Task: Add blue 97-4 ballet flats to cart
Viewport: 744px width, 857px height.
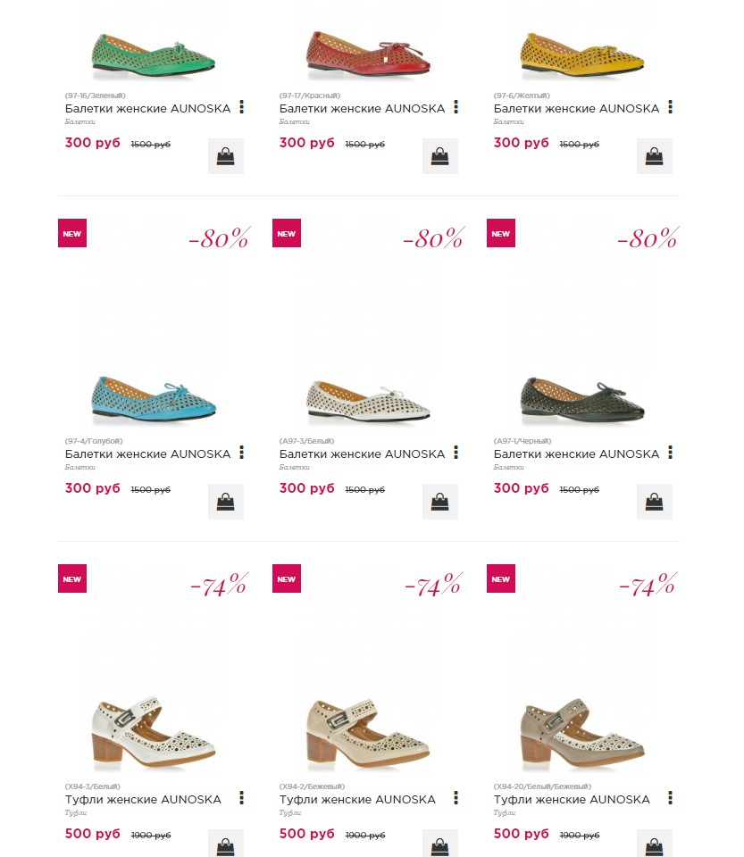Action: point(226,502)
